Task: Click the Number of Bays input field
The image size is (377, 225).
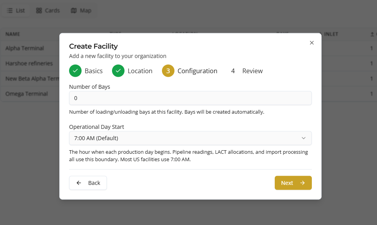Action: coord(190,98)
